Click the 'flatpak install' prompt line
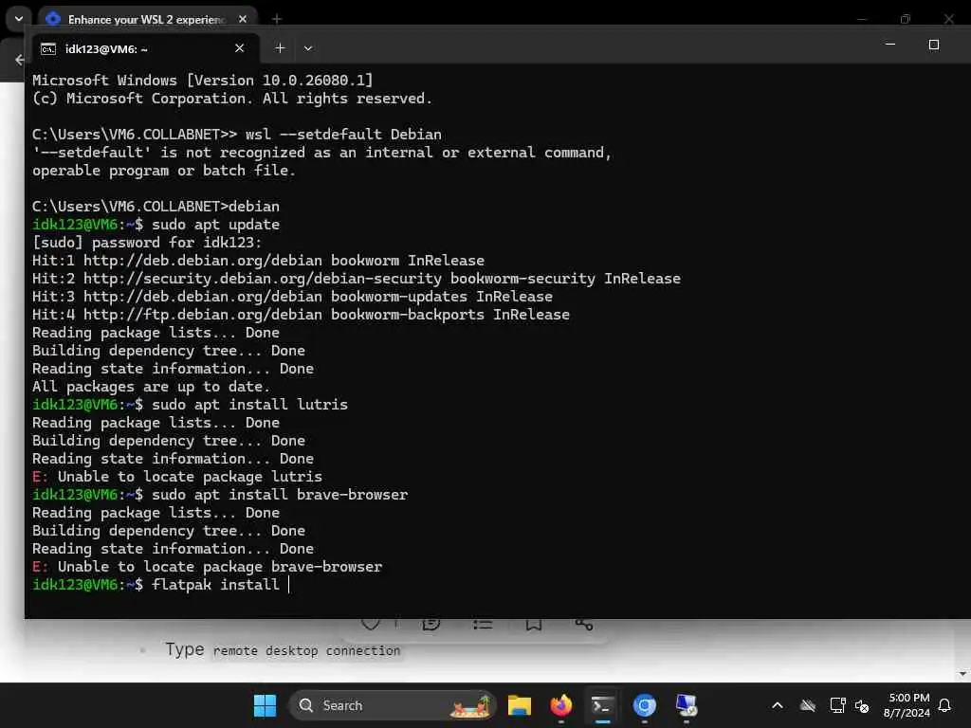Screen dimensions: 971x728 (x=161, y=584)
